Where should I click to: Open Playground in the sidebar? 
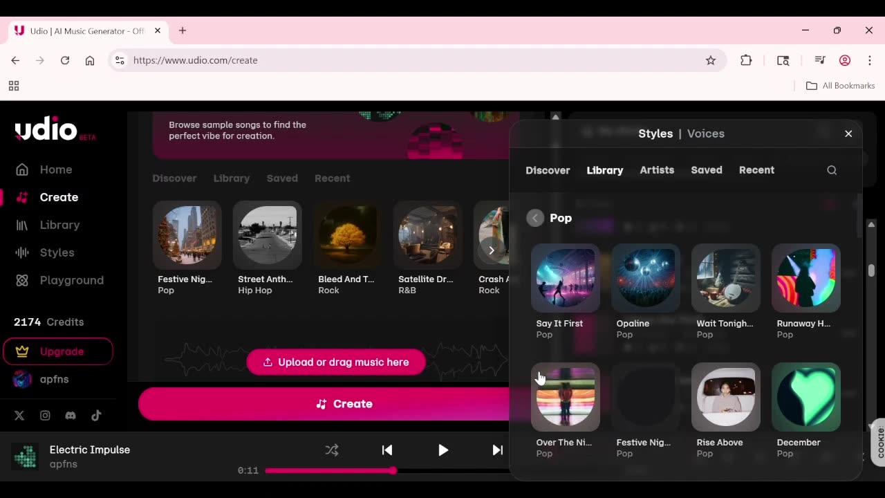[x=59, y=280]
